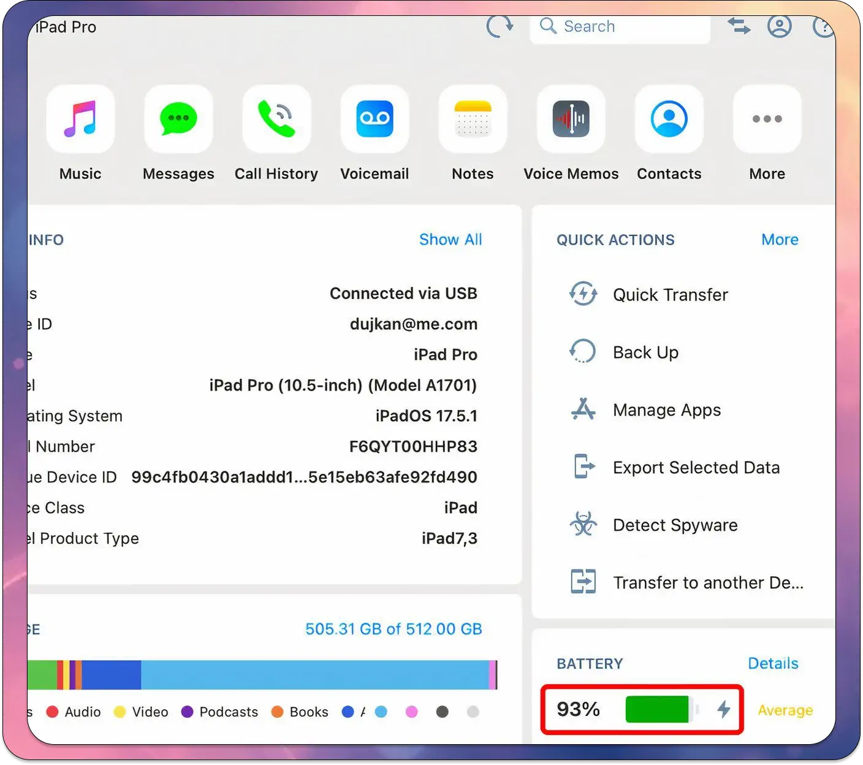
Task: Select Detect Spyware action
Action: point(675,525)
